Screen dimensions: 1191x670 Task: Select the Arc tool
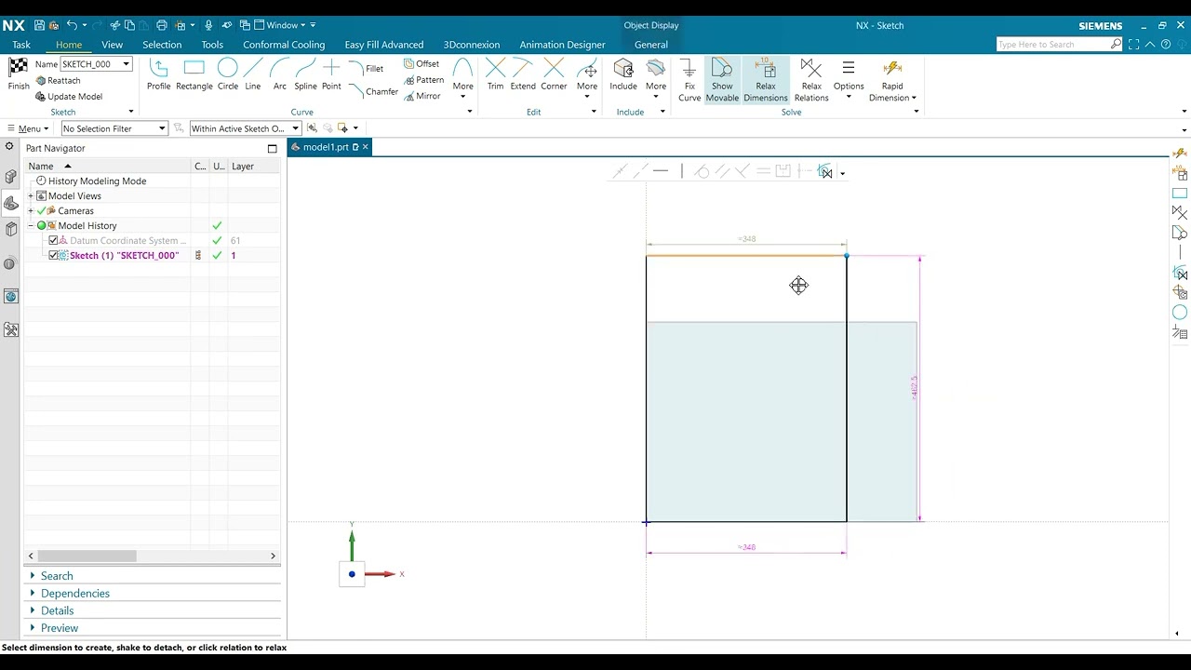pos(279,74)
